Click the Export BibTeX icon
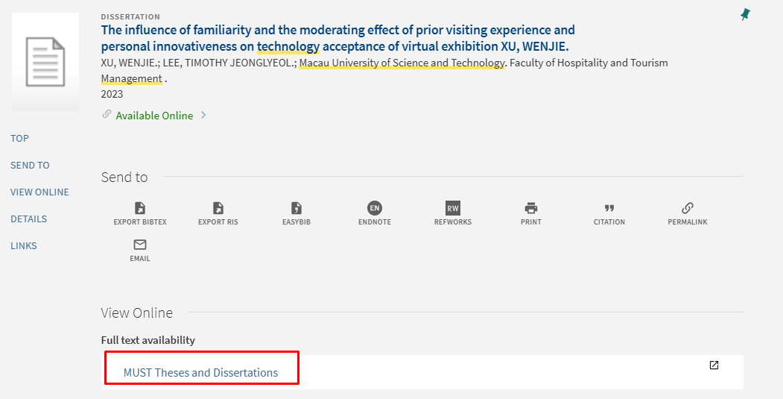The width and height of the screenshot is (783, 399). coord(140,209)
